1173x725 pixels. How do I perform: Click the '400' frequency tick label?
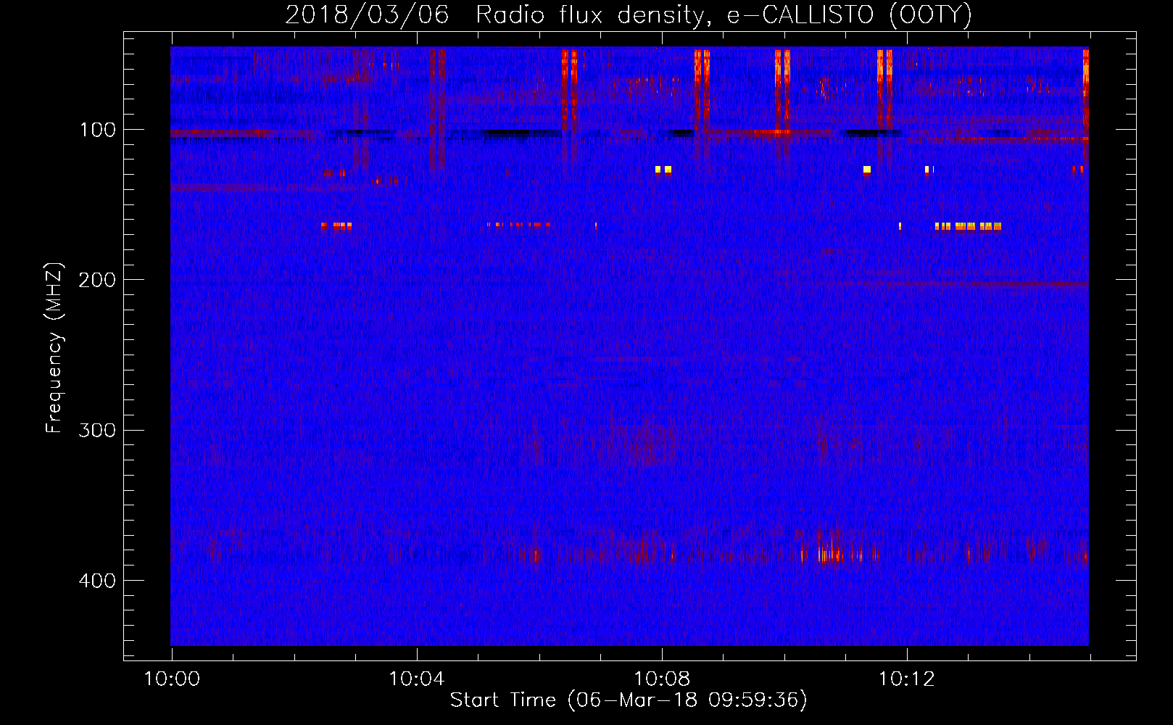click(x=97, y=581)
